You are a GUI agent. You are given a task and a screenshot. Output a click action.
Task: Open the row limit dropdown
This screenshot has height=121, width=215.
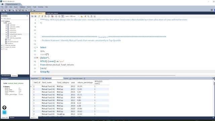tap(72, 16)
